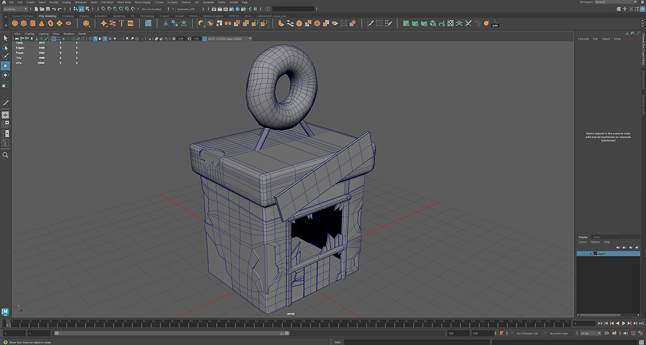This screenshot has height=345, width=646.
Task: Click the play backwards button
Action: 618,323
